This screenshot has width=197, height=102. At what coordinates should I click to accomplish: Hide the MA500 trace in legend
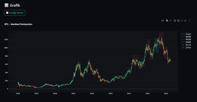tap(186, 42)
